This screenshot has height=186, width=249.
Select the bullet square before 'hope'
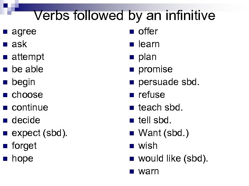click(4, 159)
